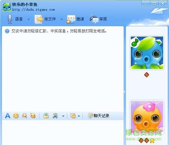The height and width of the screenshot is (145, 169).
Task: Open the font settings A icon
Action: click(8, 116)
